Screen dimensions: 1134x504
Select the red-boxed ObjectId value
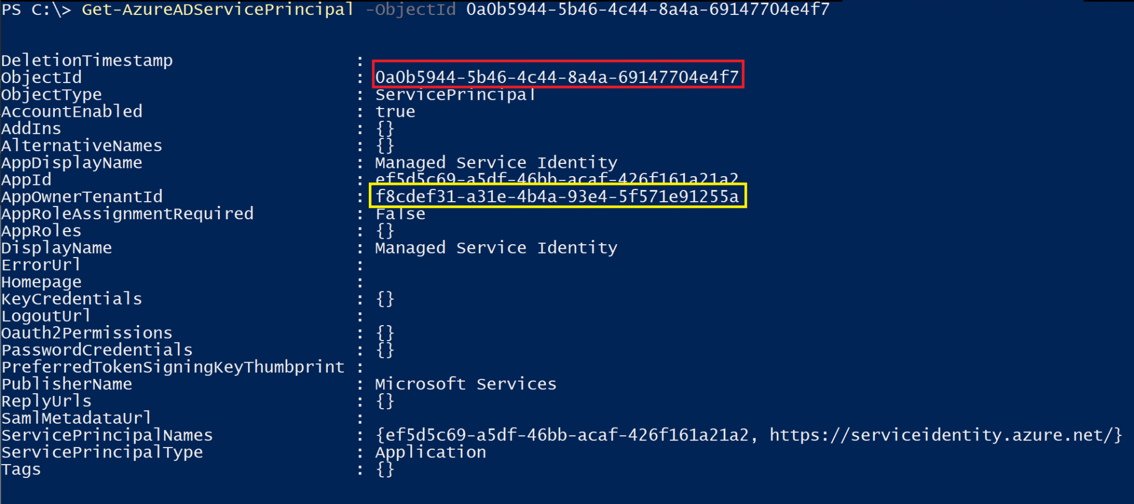[x=558, y=77]
